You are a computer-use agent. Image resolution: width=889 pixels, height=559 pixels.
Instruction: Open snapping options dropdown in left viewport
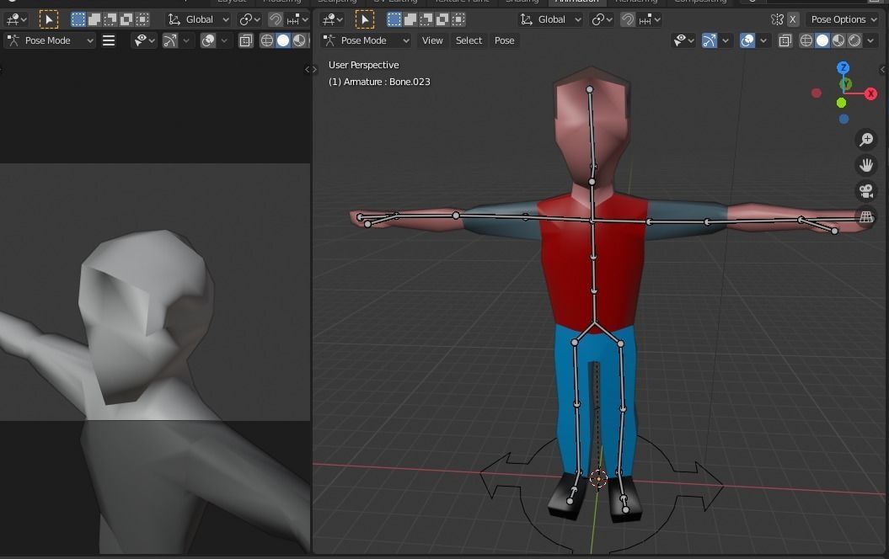pos(297,20)
